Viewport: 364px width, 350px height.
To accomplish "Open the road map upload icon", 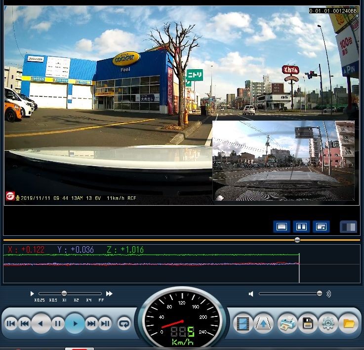I will click(x=263, y=323).
